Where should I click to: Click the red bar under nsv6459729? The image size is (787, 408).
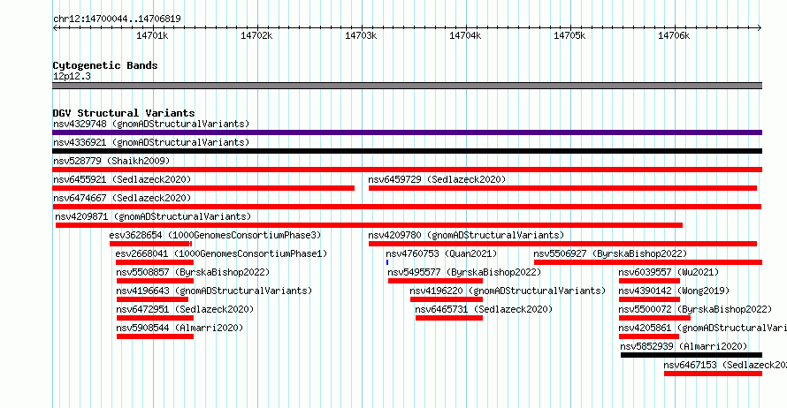click(562, 188)
